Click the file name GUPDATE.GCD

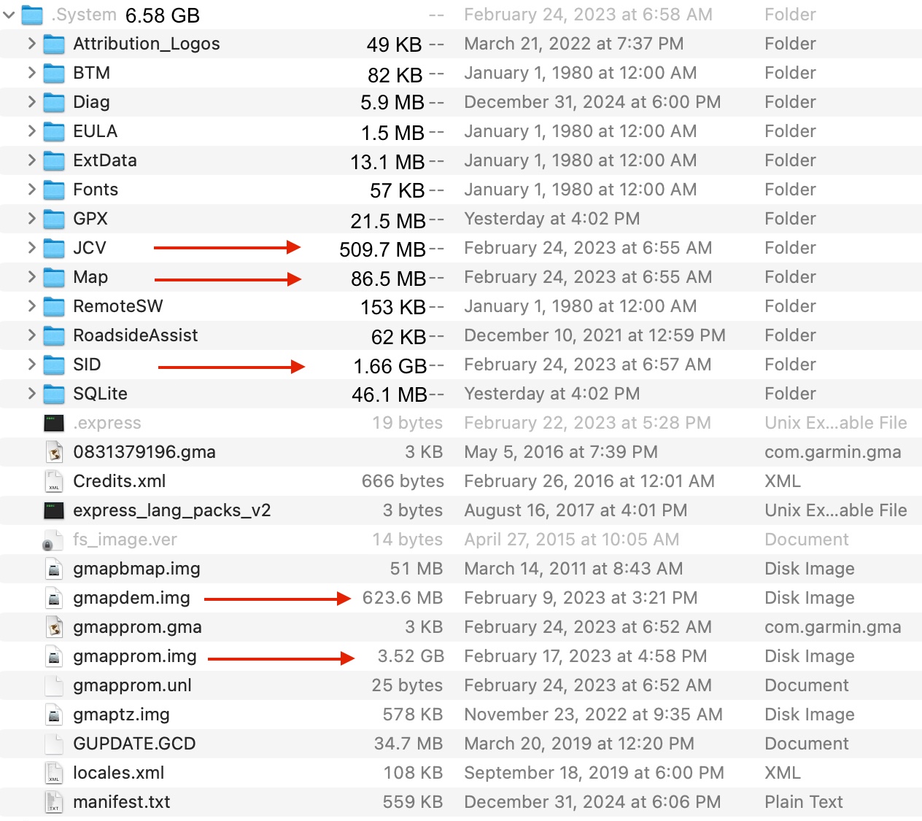(134, 744)
